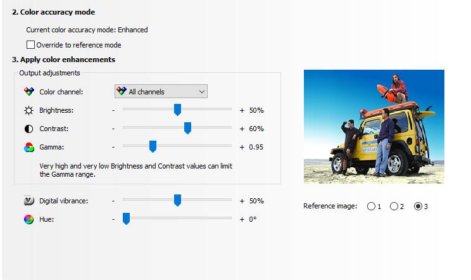Click the Digital vibrance icon
The height and width of the screenshot is (280, 471).
coord(28,201)
